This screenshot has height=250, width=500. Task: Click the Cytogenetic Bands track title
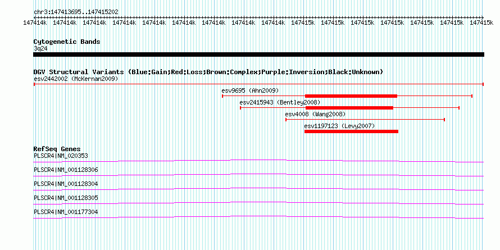pyautogui.click(x=67, y=42)
